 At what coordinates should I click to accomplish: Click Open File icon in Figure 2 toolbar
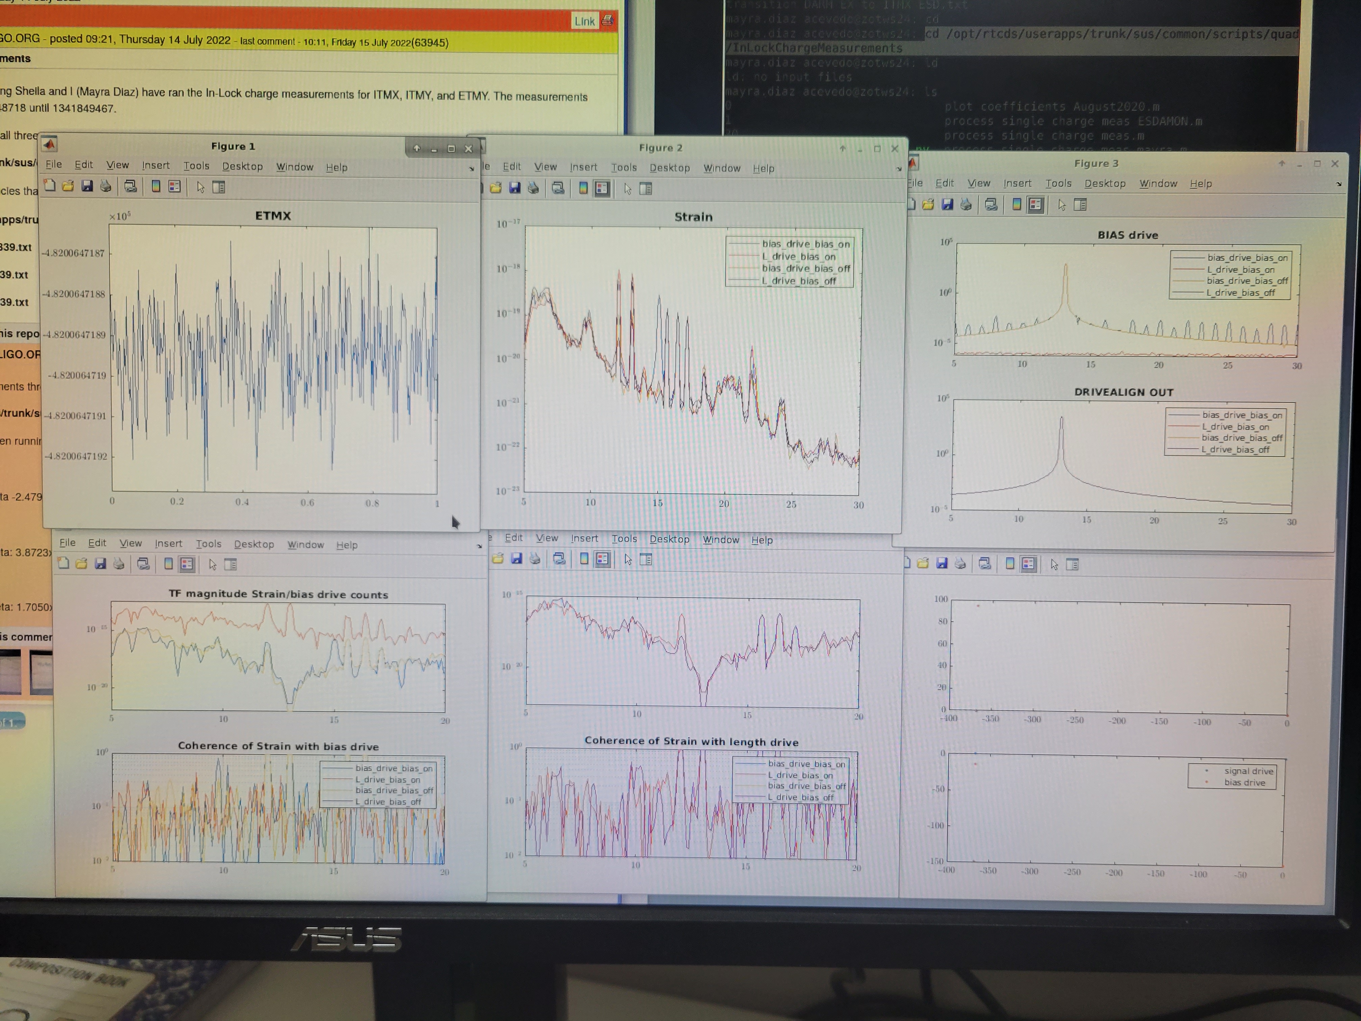click(x=496, y=188)
